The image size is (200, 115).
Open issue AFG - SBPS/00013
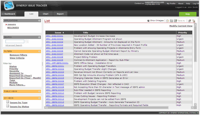pyautogui.click(x=55, y=102)
